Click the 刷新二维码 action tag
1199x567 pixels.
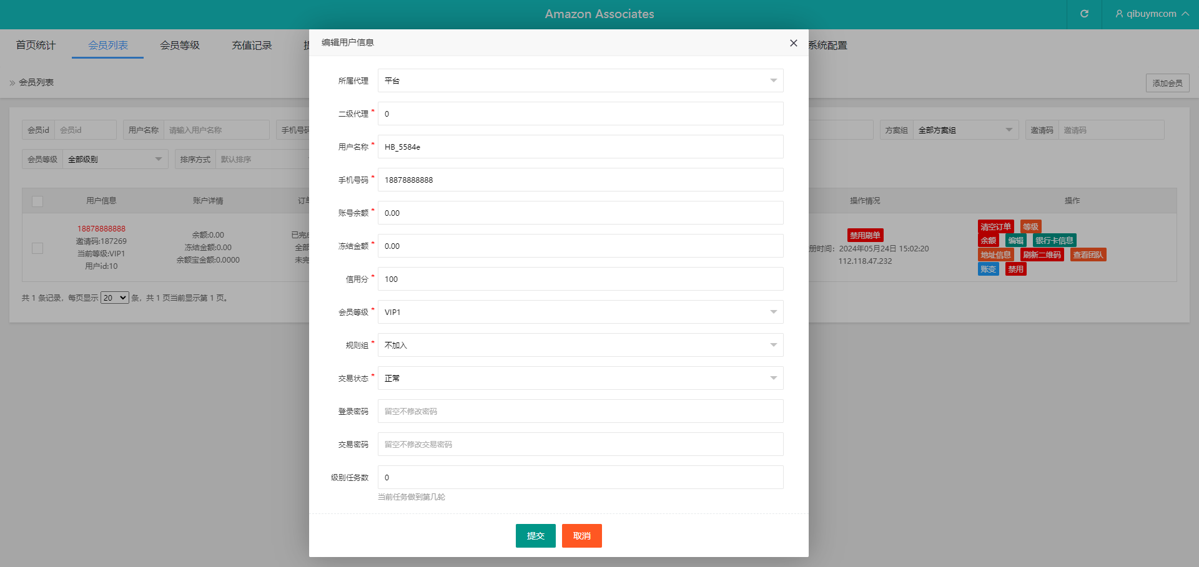pyautogui.click(x=1041, y=254)
